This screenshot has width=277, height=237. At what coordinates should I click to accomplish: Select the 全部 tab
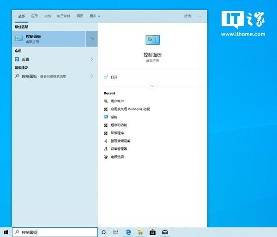(x=21, y=16)
